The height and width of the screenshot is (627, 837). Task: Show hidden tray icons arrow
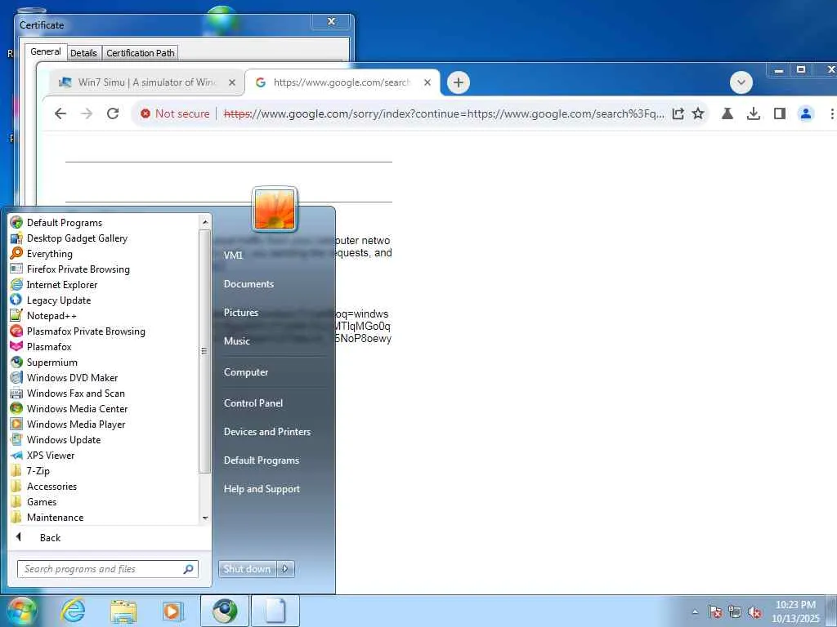tap(695, 612)
